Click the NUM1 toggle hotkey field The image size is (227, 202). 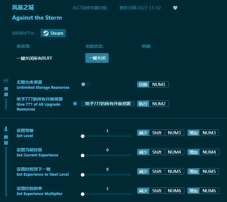coord(159,85)
